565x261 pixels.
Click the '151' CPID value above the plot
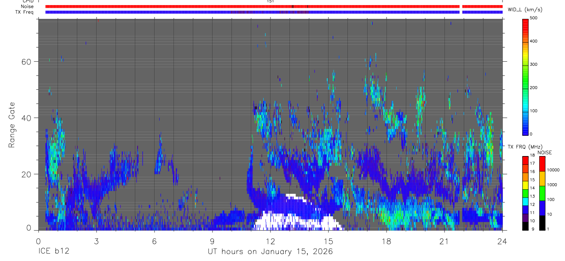point(271,1)
